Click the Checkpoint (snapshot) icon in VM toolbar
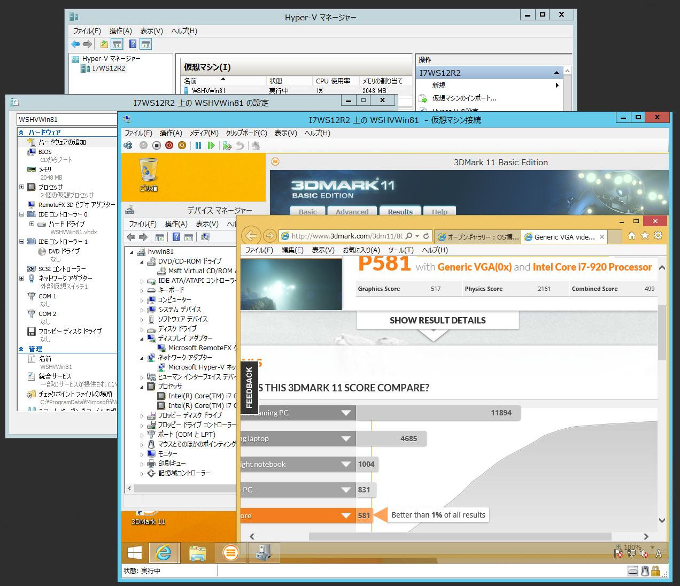The width and height of the screenshot is (680, 586). 227,145
